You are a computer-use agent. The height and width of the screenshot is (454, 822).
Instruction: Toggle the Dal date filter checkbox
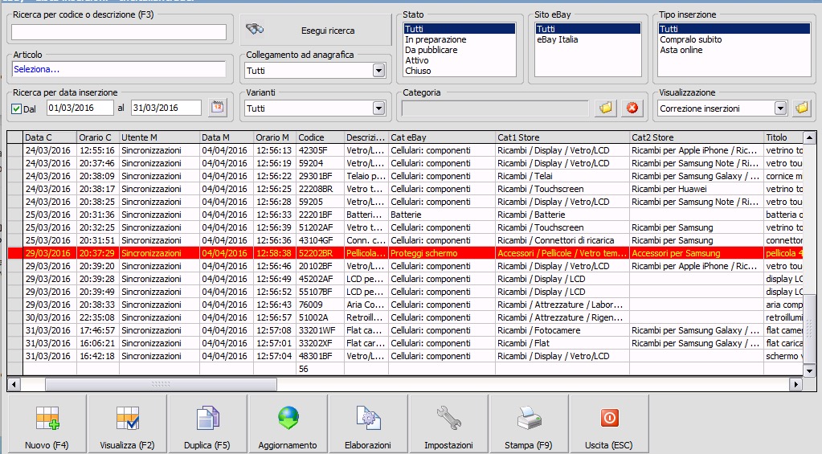tap(16, 108)
